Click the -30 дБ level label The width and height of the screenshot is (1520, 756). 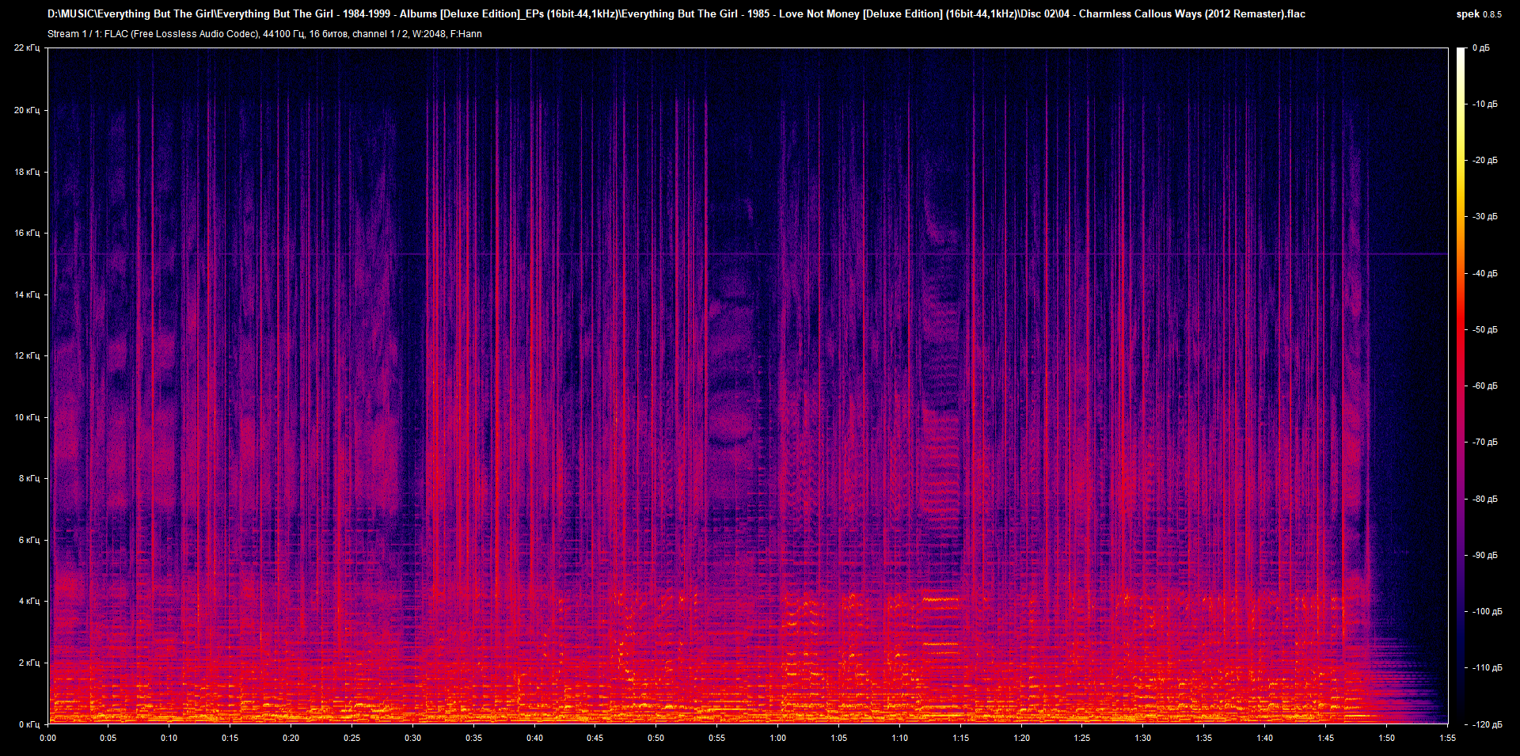tap(1484, 217)
